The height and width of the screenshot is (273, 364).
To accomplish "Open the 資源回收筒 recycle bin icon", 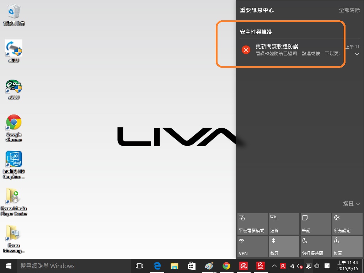I will point(14,14).
